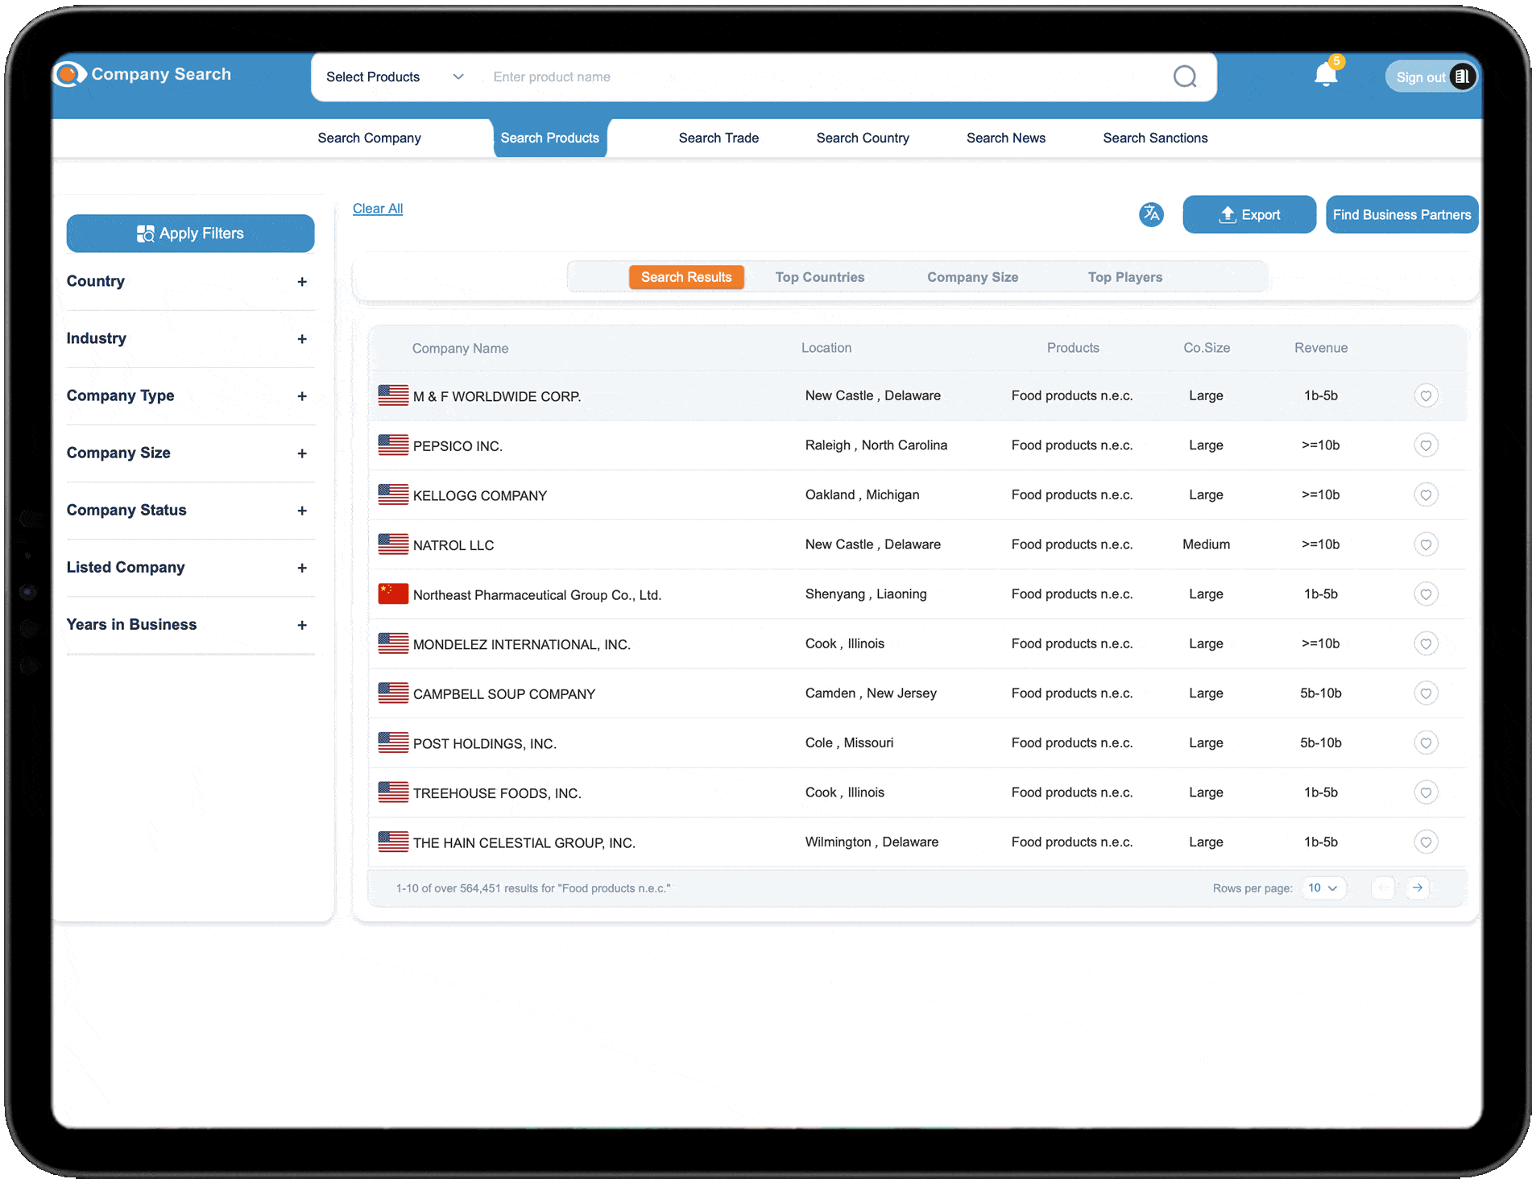Screen dimensions: 1532x1179
Task: Click the Medium size cell for NATROL LLC
Action: (x=1206, y=544)
